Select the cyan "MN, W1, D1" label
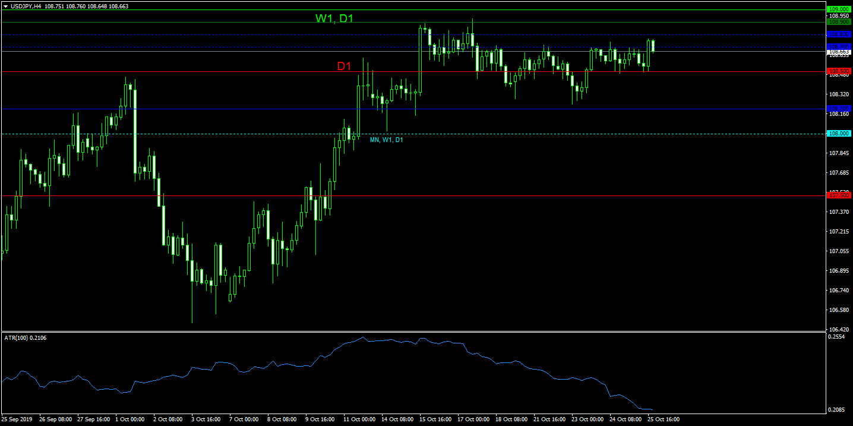 point(386,140)
